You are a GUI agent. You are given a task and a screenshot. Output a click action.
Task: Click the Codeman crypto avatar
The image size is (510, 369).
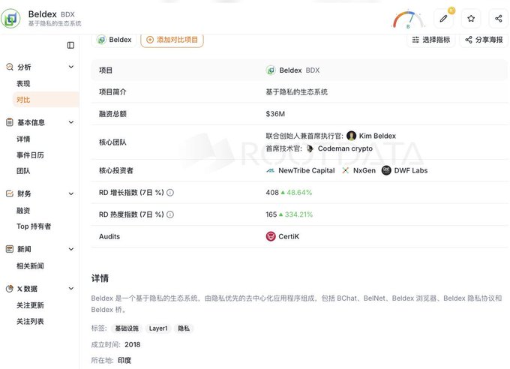[310, 148]
